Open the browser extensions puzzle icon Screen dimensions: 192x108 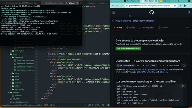pyautogui.click(x=180, y=6)
